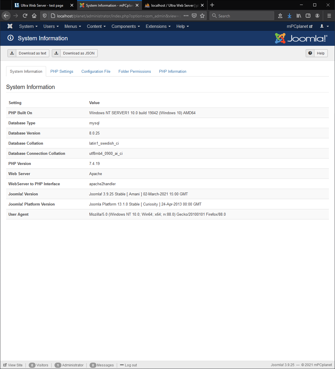This screenshot has width=335, height=369.
Task: Go to the Firefox home page
Action: click(x=34, y=16)
